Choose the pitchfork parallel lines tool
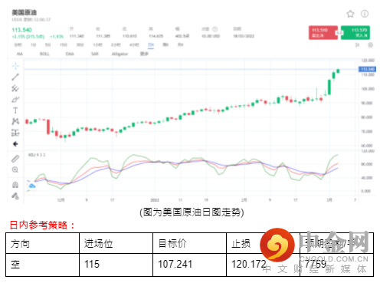Image resolution: width=380 pixels, height=283 pixels. click(x=15, y=88)
